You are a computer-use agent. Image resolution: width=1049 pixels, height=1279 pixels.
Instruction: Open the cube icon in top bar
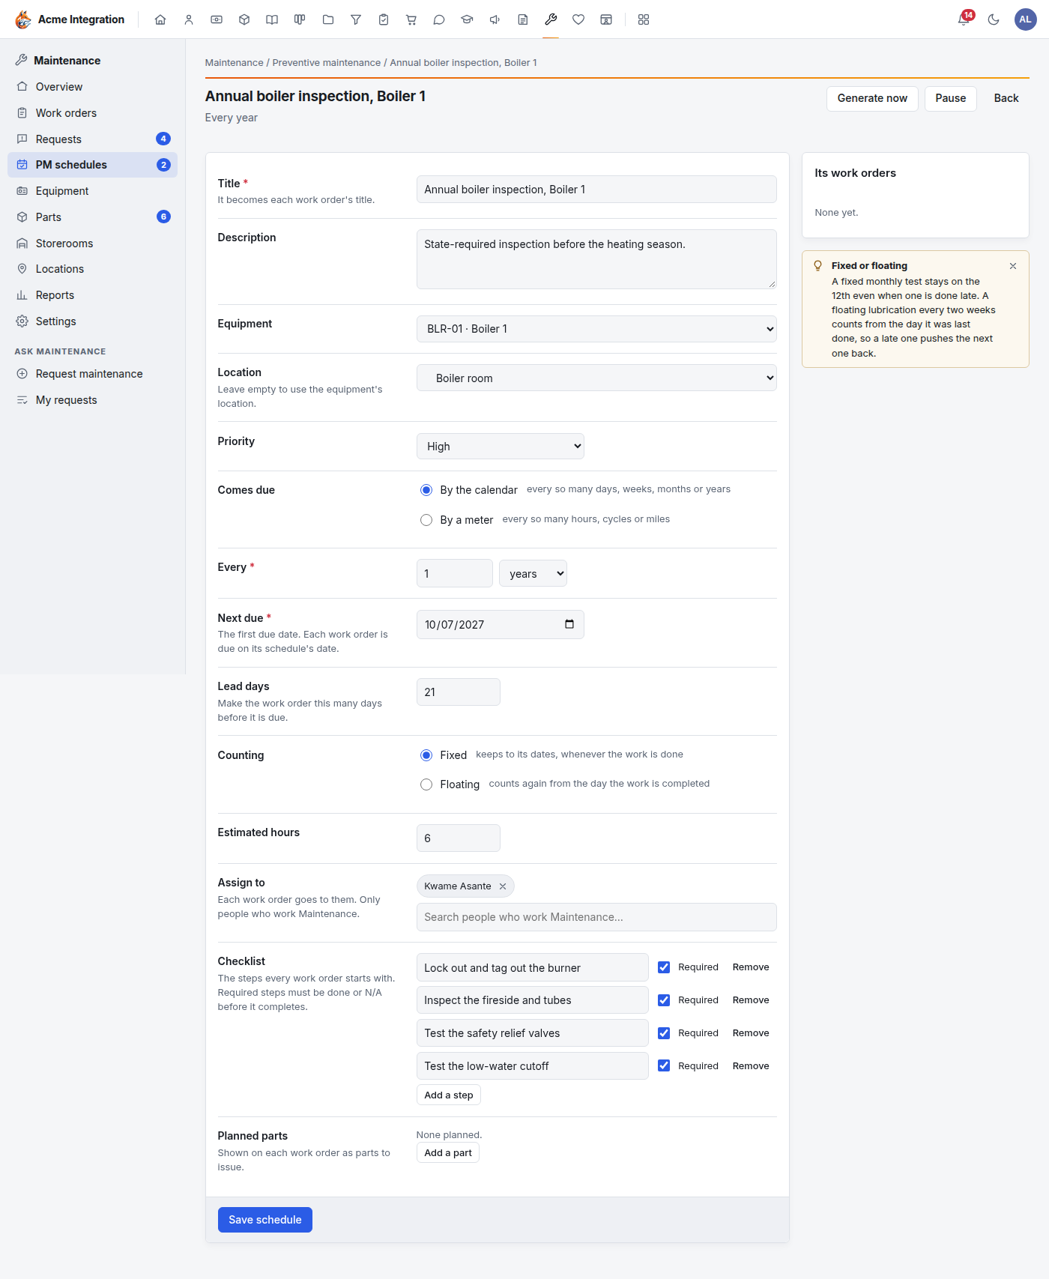(244, 19)
